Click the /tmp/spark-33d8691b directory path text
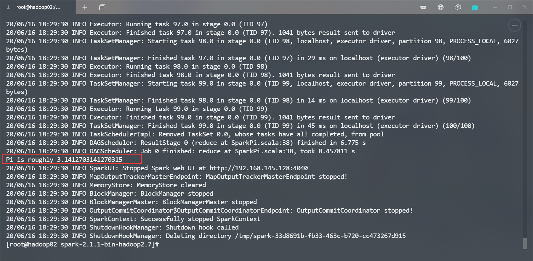 tap(320, 236)
